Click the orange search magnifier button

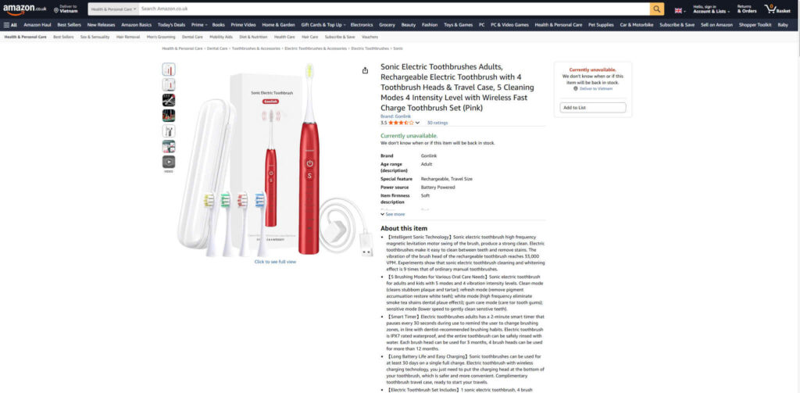[x=656, y=9]
